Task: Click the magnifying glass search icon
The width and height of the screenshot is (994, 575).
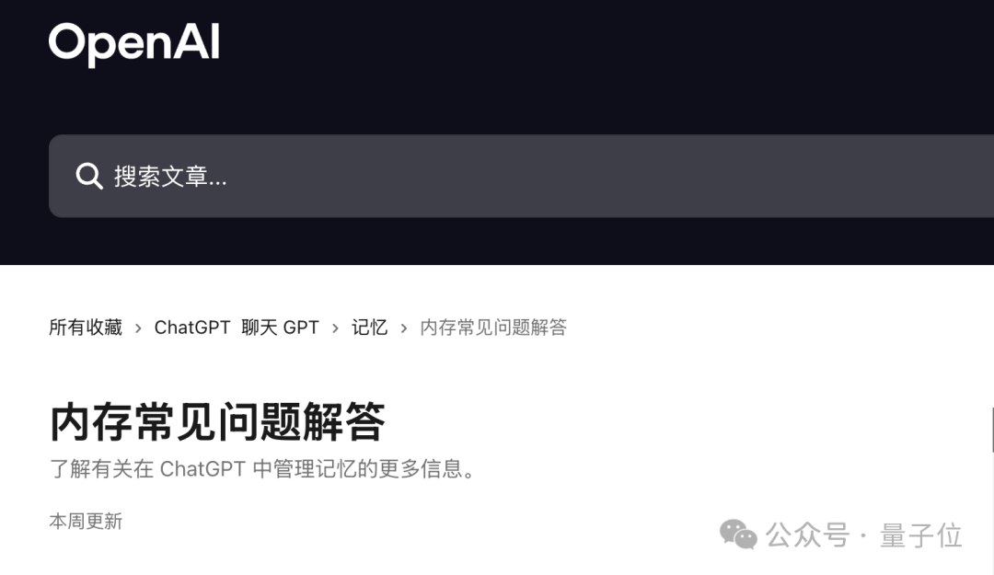Action: [x=88, y=176]
